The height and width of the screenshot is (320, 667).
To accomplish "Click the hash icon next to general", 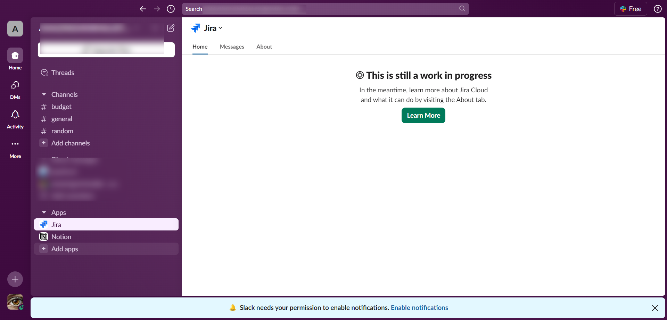I will [x=44, y=119].
